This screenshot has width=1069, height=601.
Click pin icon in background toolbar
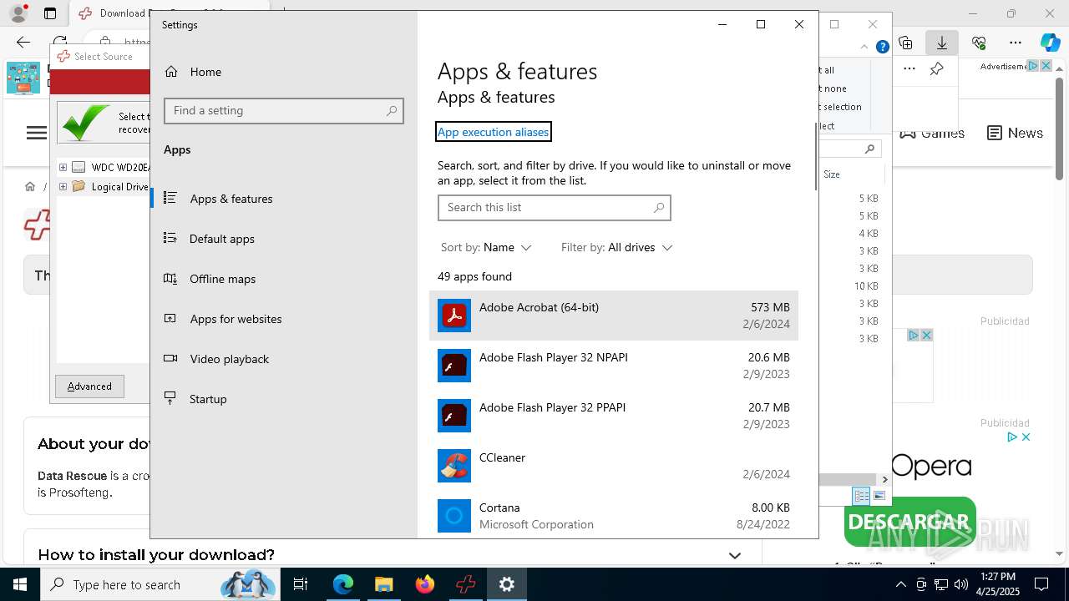click(936, 68)
